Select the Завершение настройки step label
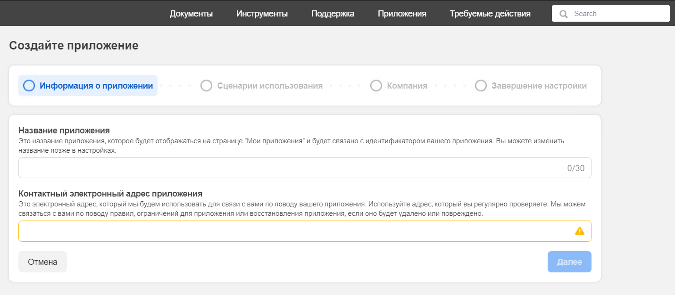Viewport: 675px width, 295px height. (539, 86)
